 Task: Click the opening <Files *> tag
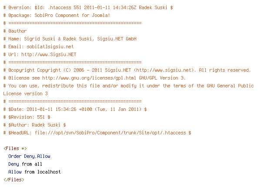(x=15, y=148)
